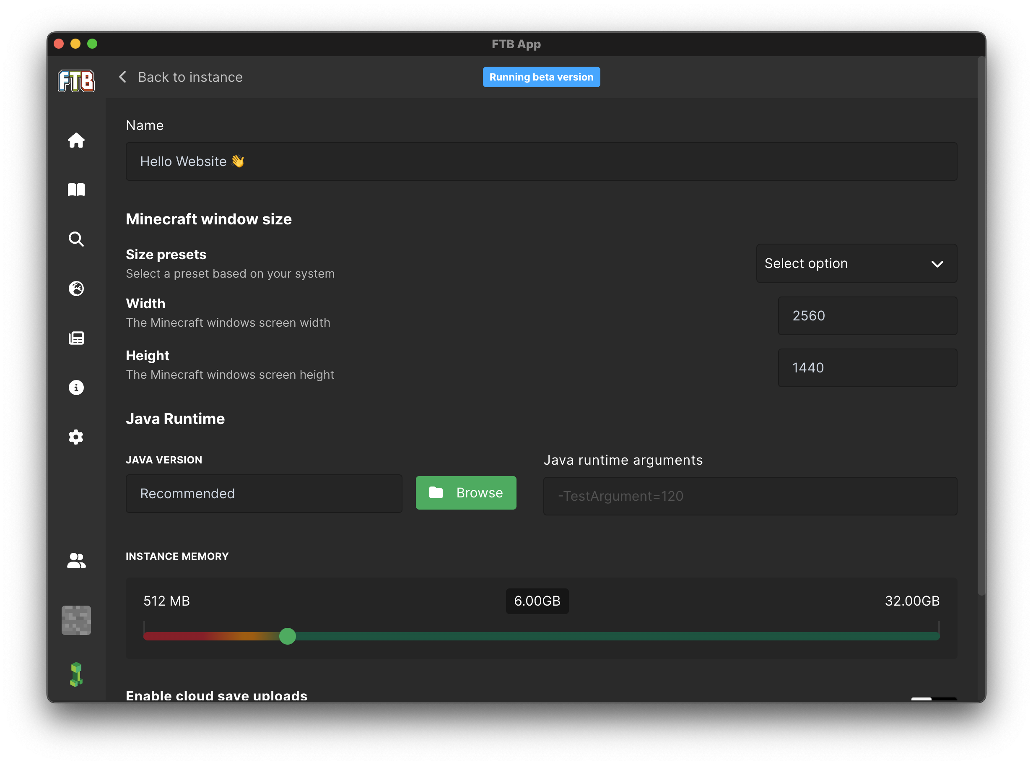
Task: Open the FTB news/list icon
Action: (x=77, y=338)
